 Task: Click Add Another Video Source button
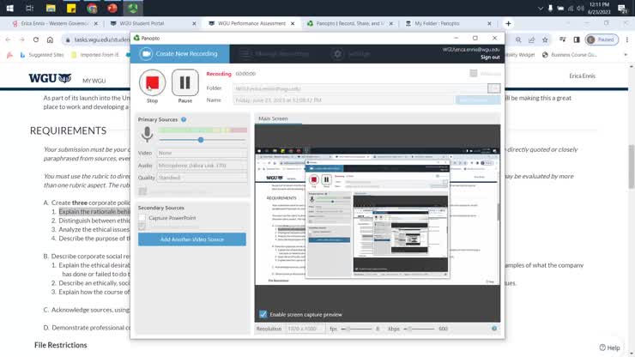[x=192, y=239]
